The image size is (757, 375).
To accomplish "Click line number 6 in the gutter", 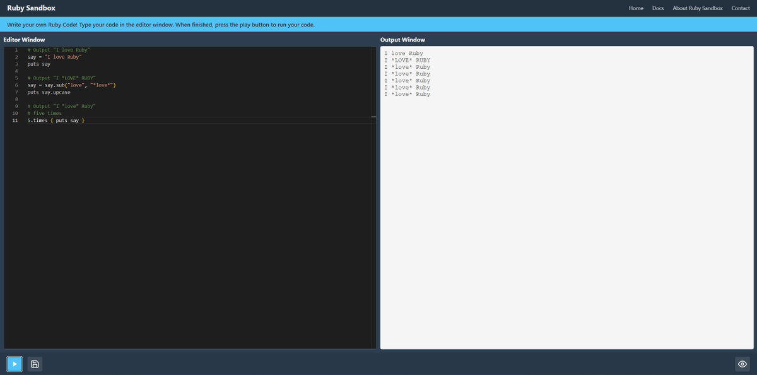I will click(x=16, y=85).
